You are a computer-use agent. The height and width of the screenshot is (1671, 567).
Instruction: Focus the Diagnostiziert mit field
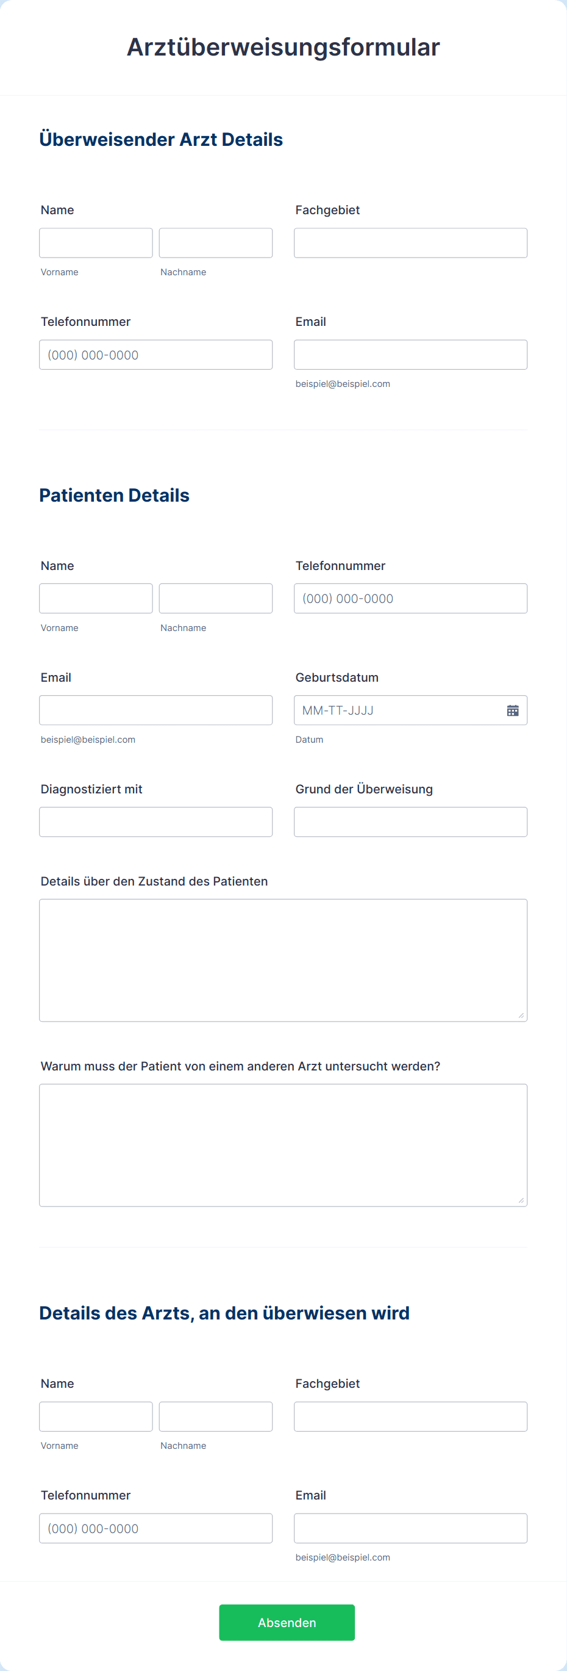click(x=155, y=822)
